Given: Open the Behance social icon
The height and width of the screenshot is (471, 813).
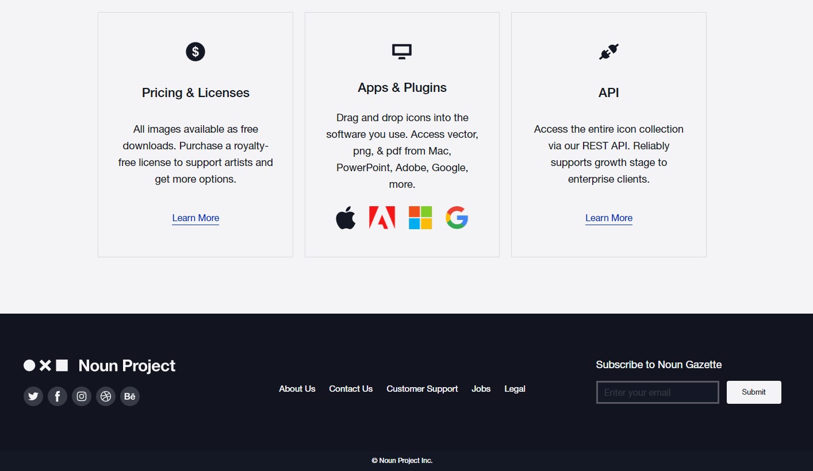Looking at the screenshot, I should [x=130, y=396].
